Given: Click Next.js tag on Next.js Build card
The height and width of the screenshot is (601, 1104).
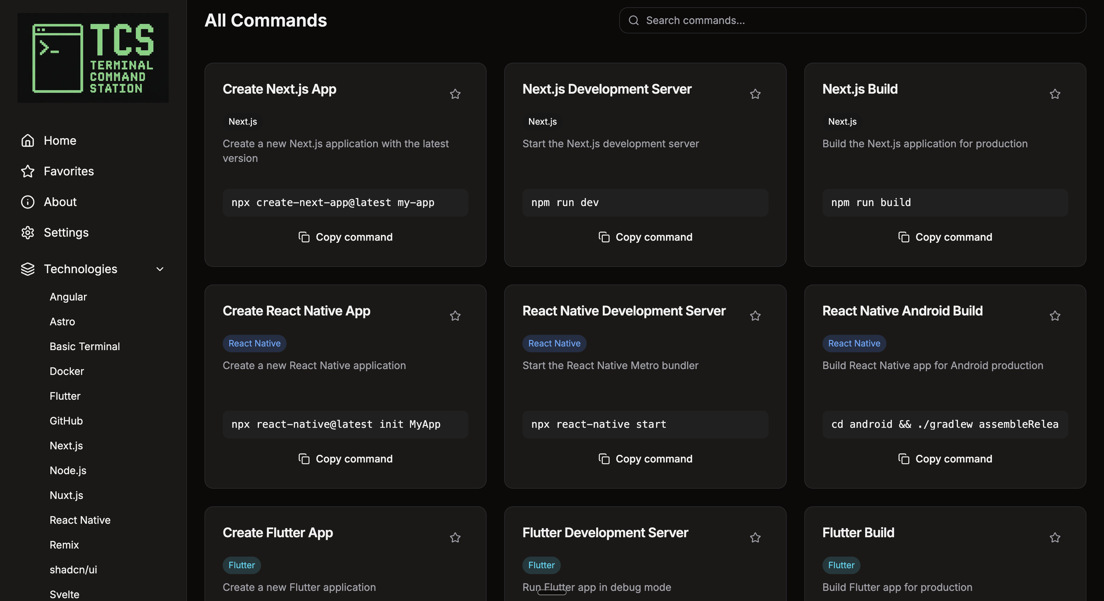Looking at the screenshot, I should [842, 122].
